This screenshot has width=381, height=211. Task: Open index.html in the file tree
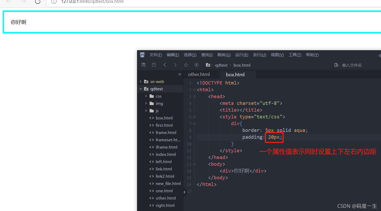(x=166, y=154)
